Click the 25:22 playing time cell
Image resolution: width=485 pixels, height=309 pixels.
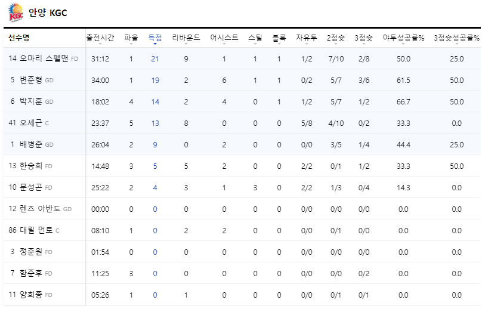100,188
